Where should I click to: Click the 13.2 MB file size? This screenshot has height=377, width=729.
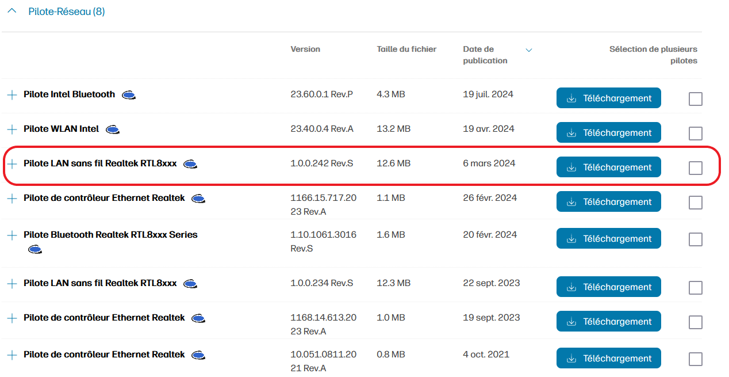[x=393, y=129]
